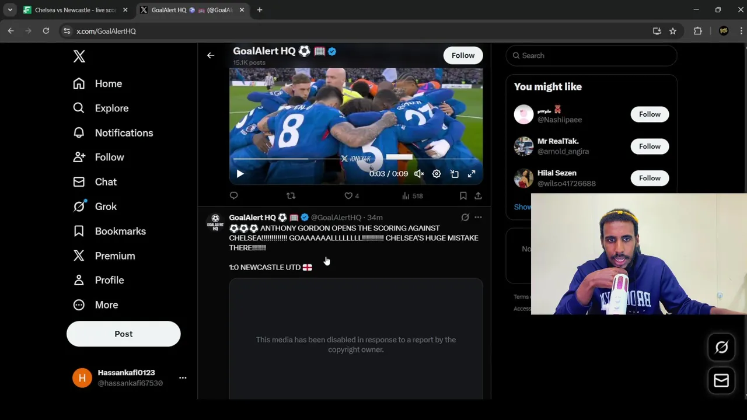Toggle picture-in-picture for video
747x420 pixels.
(x=454, y=174)
